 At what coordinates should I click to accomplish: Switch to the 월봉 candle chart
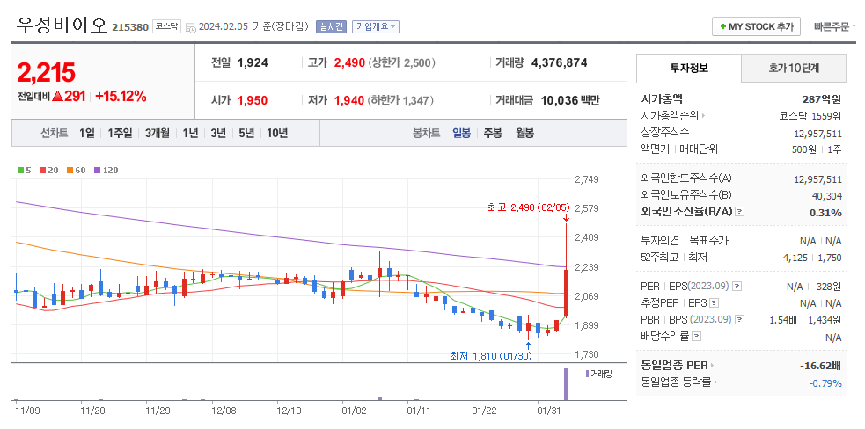point(524,133)
